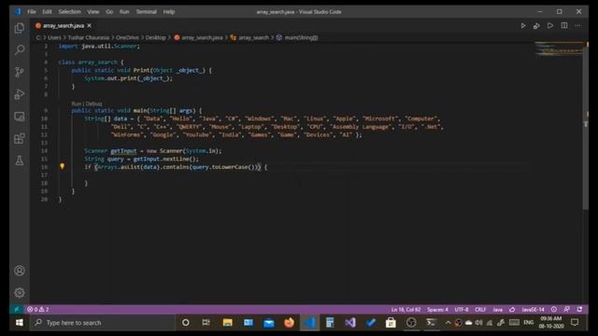Click the Windows Start button
Image resolution: width=598 pixels, height=336 pixels.
click(x=19, y=323)
